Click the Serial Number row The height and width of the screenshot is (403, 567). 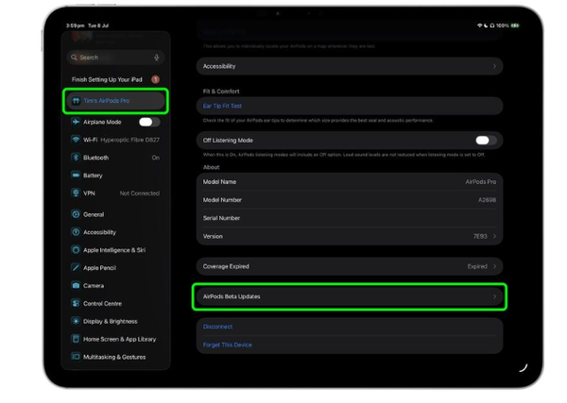tap(350, 218)
